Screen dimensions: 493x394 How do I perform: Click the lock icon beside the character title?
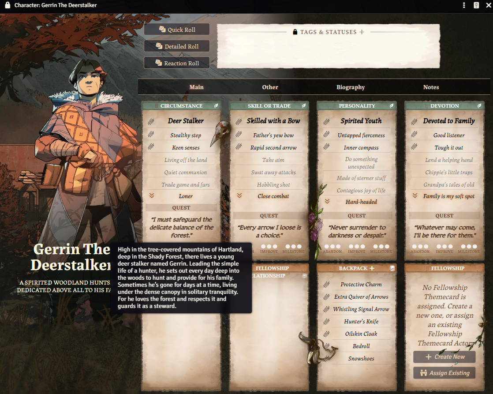[7, 5]
